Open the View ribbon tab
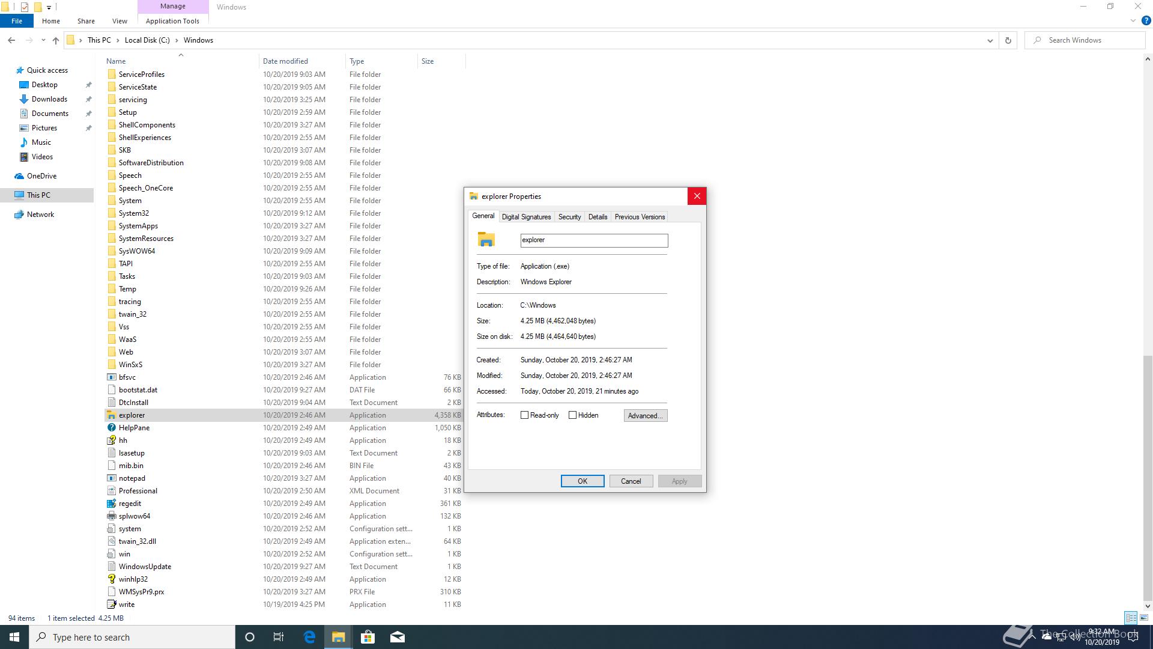1153x649 pixels. 120,21
